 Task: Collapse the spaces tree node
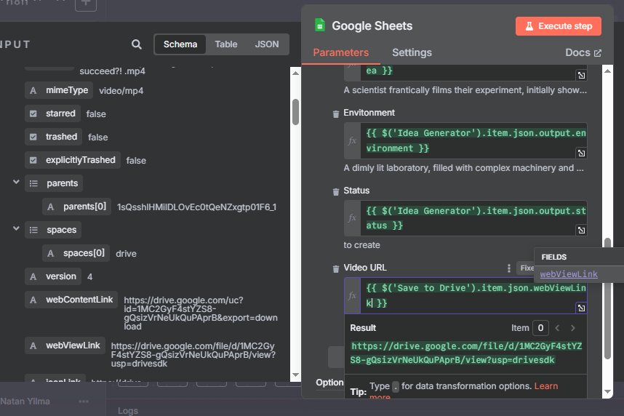tap(16, 228)
